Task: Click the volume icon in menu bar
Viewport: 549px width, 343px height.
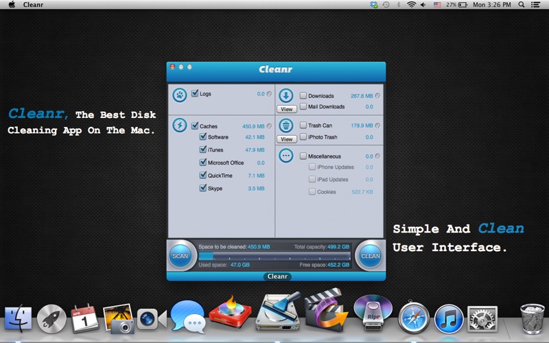Action: pyautogui.click(x=423, y=5)
